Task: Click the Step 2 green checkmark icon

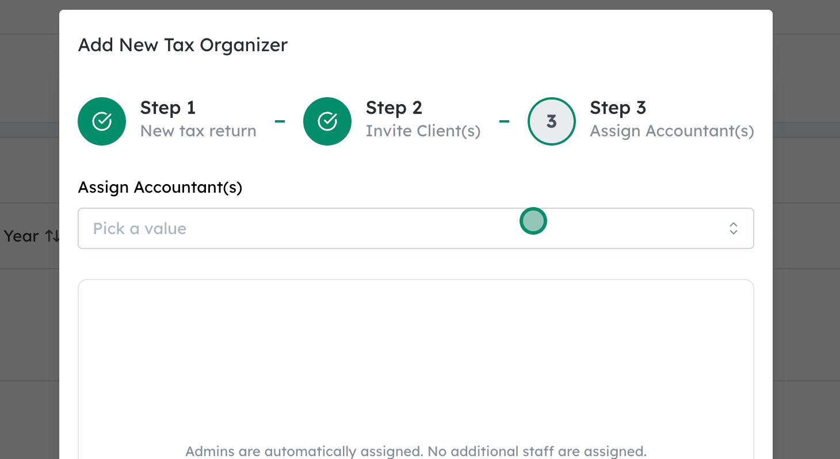Action: 327,121
